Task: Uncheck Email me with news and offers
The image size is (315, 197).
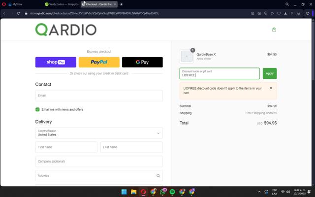Action: click(x=37, y=109)
